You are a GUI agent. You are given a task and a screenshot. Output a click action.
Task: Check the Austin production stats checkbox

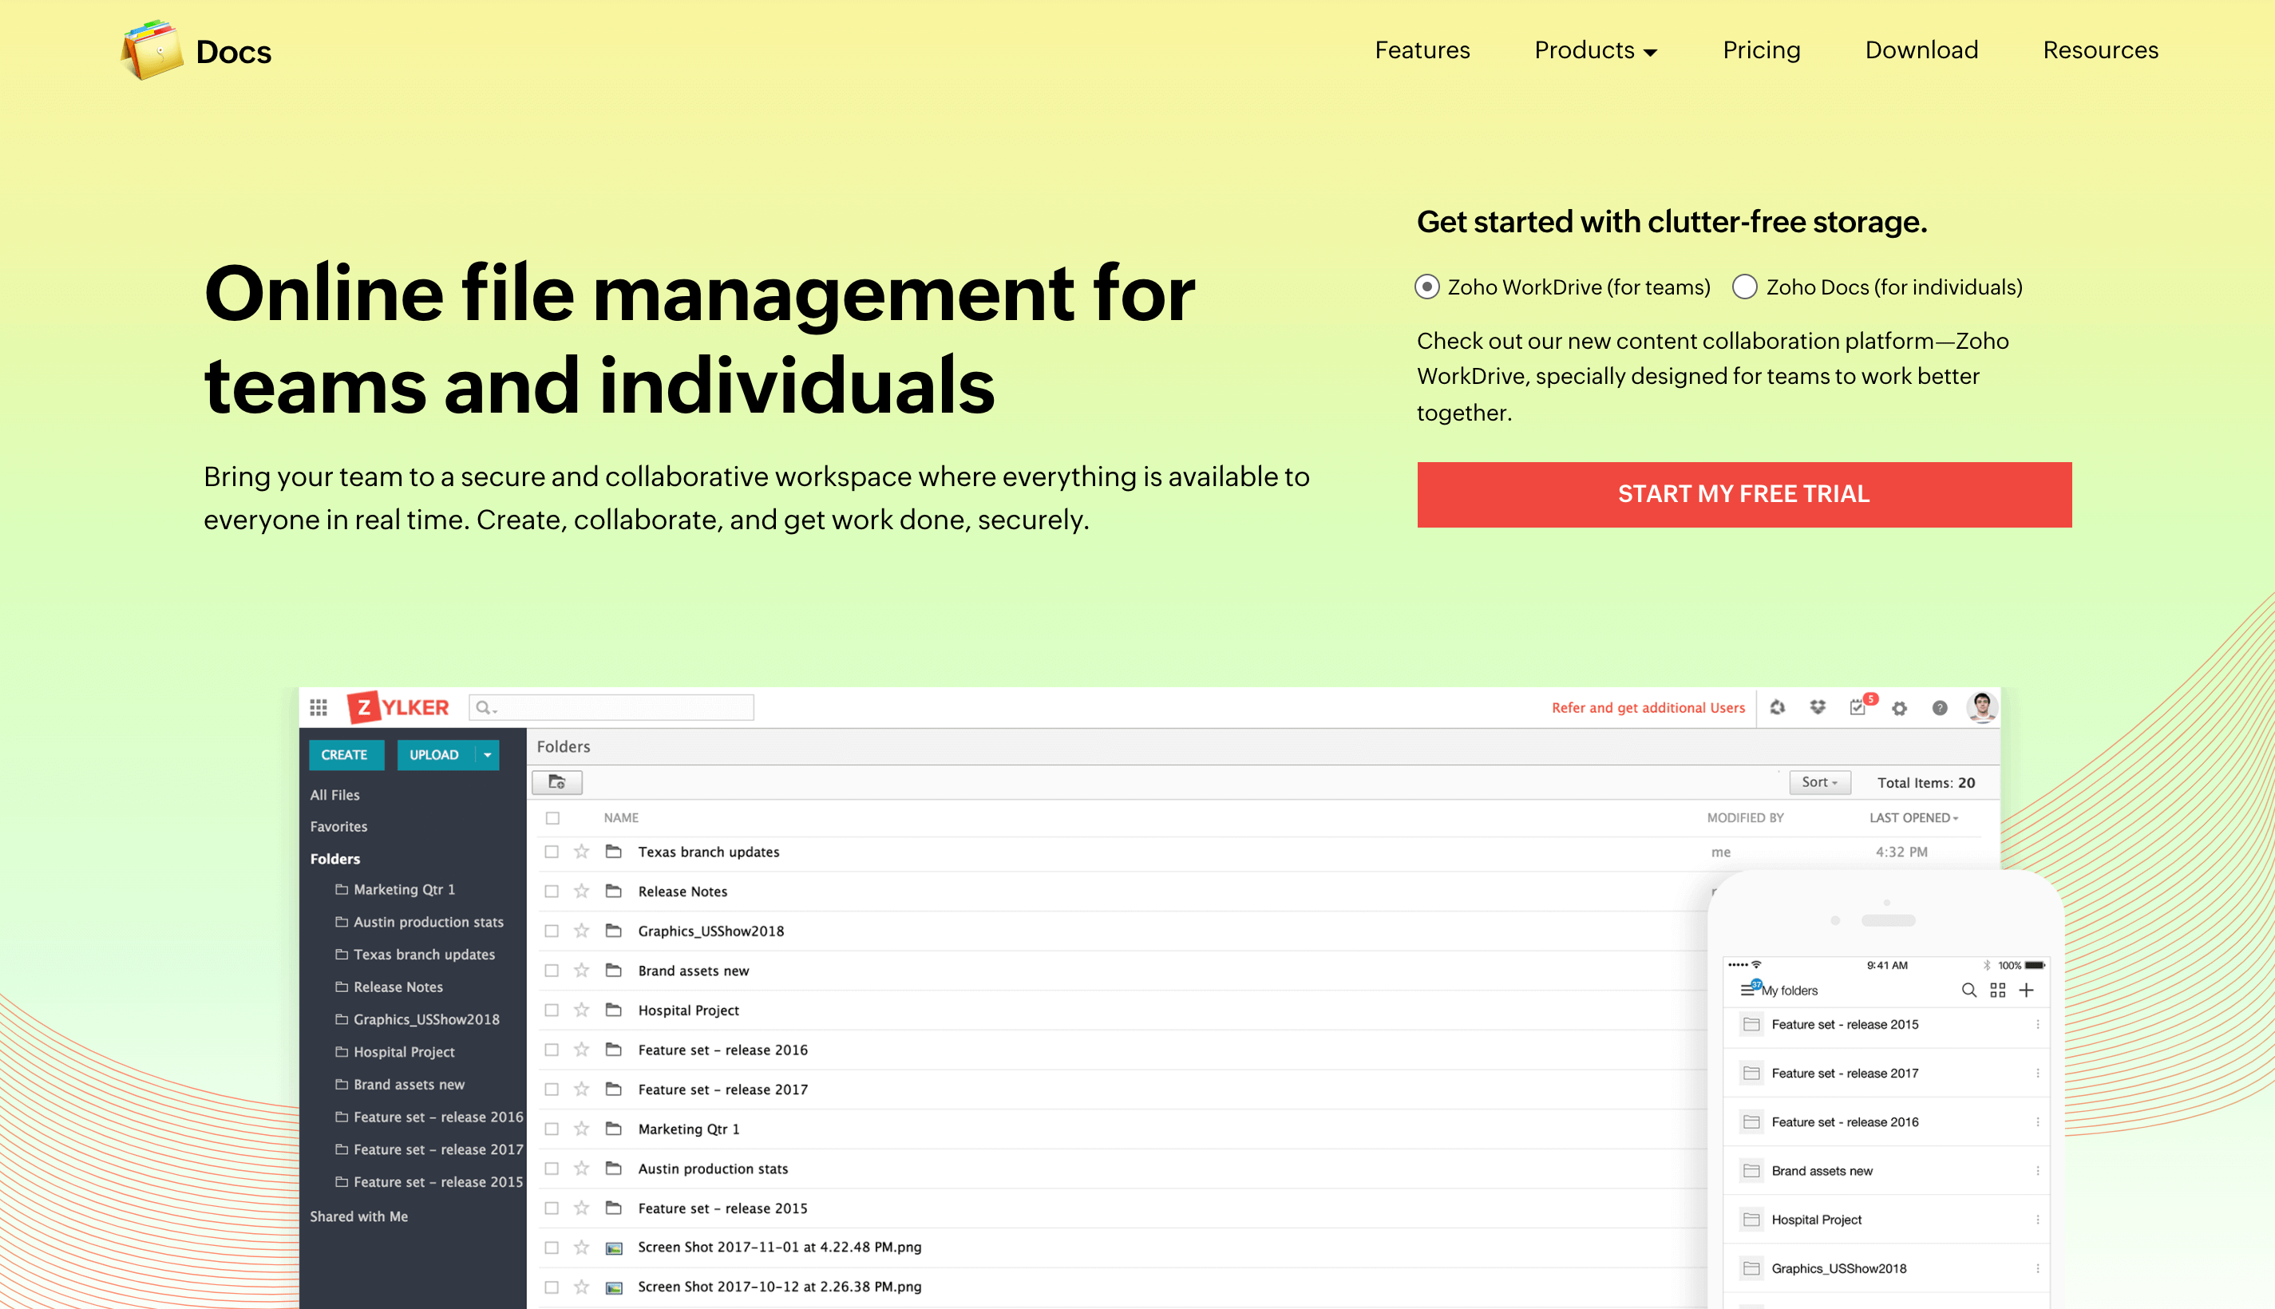(x=552, y=1168)
